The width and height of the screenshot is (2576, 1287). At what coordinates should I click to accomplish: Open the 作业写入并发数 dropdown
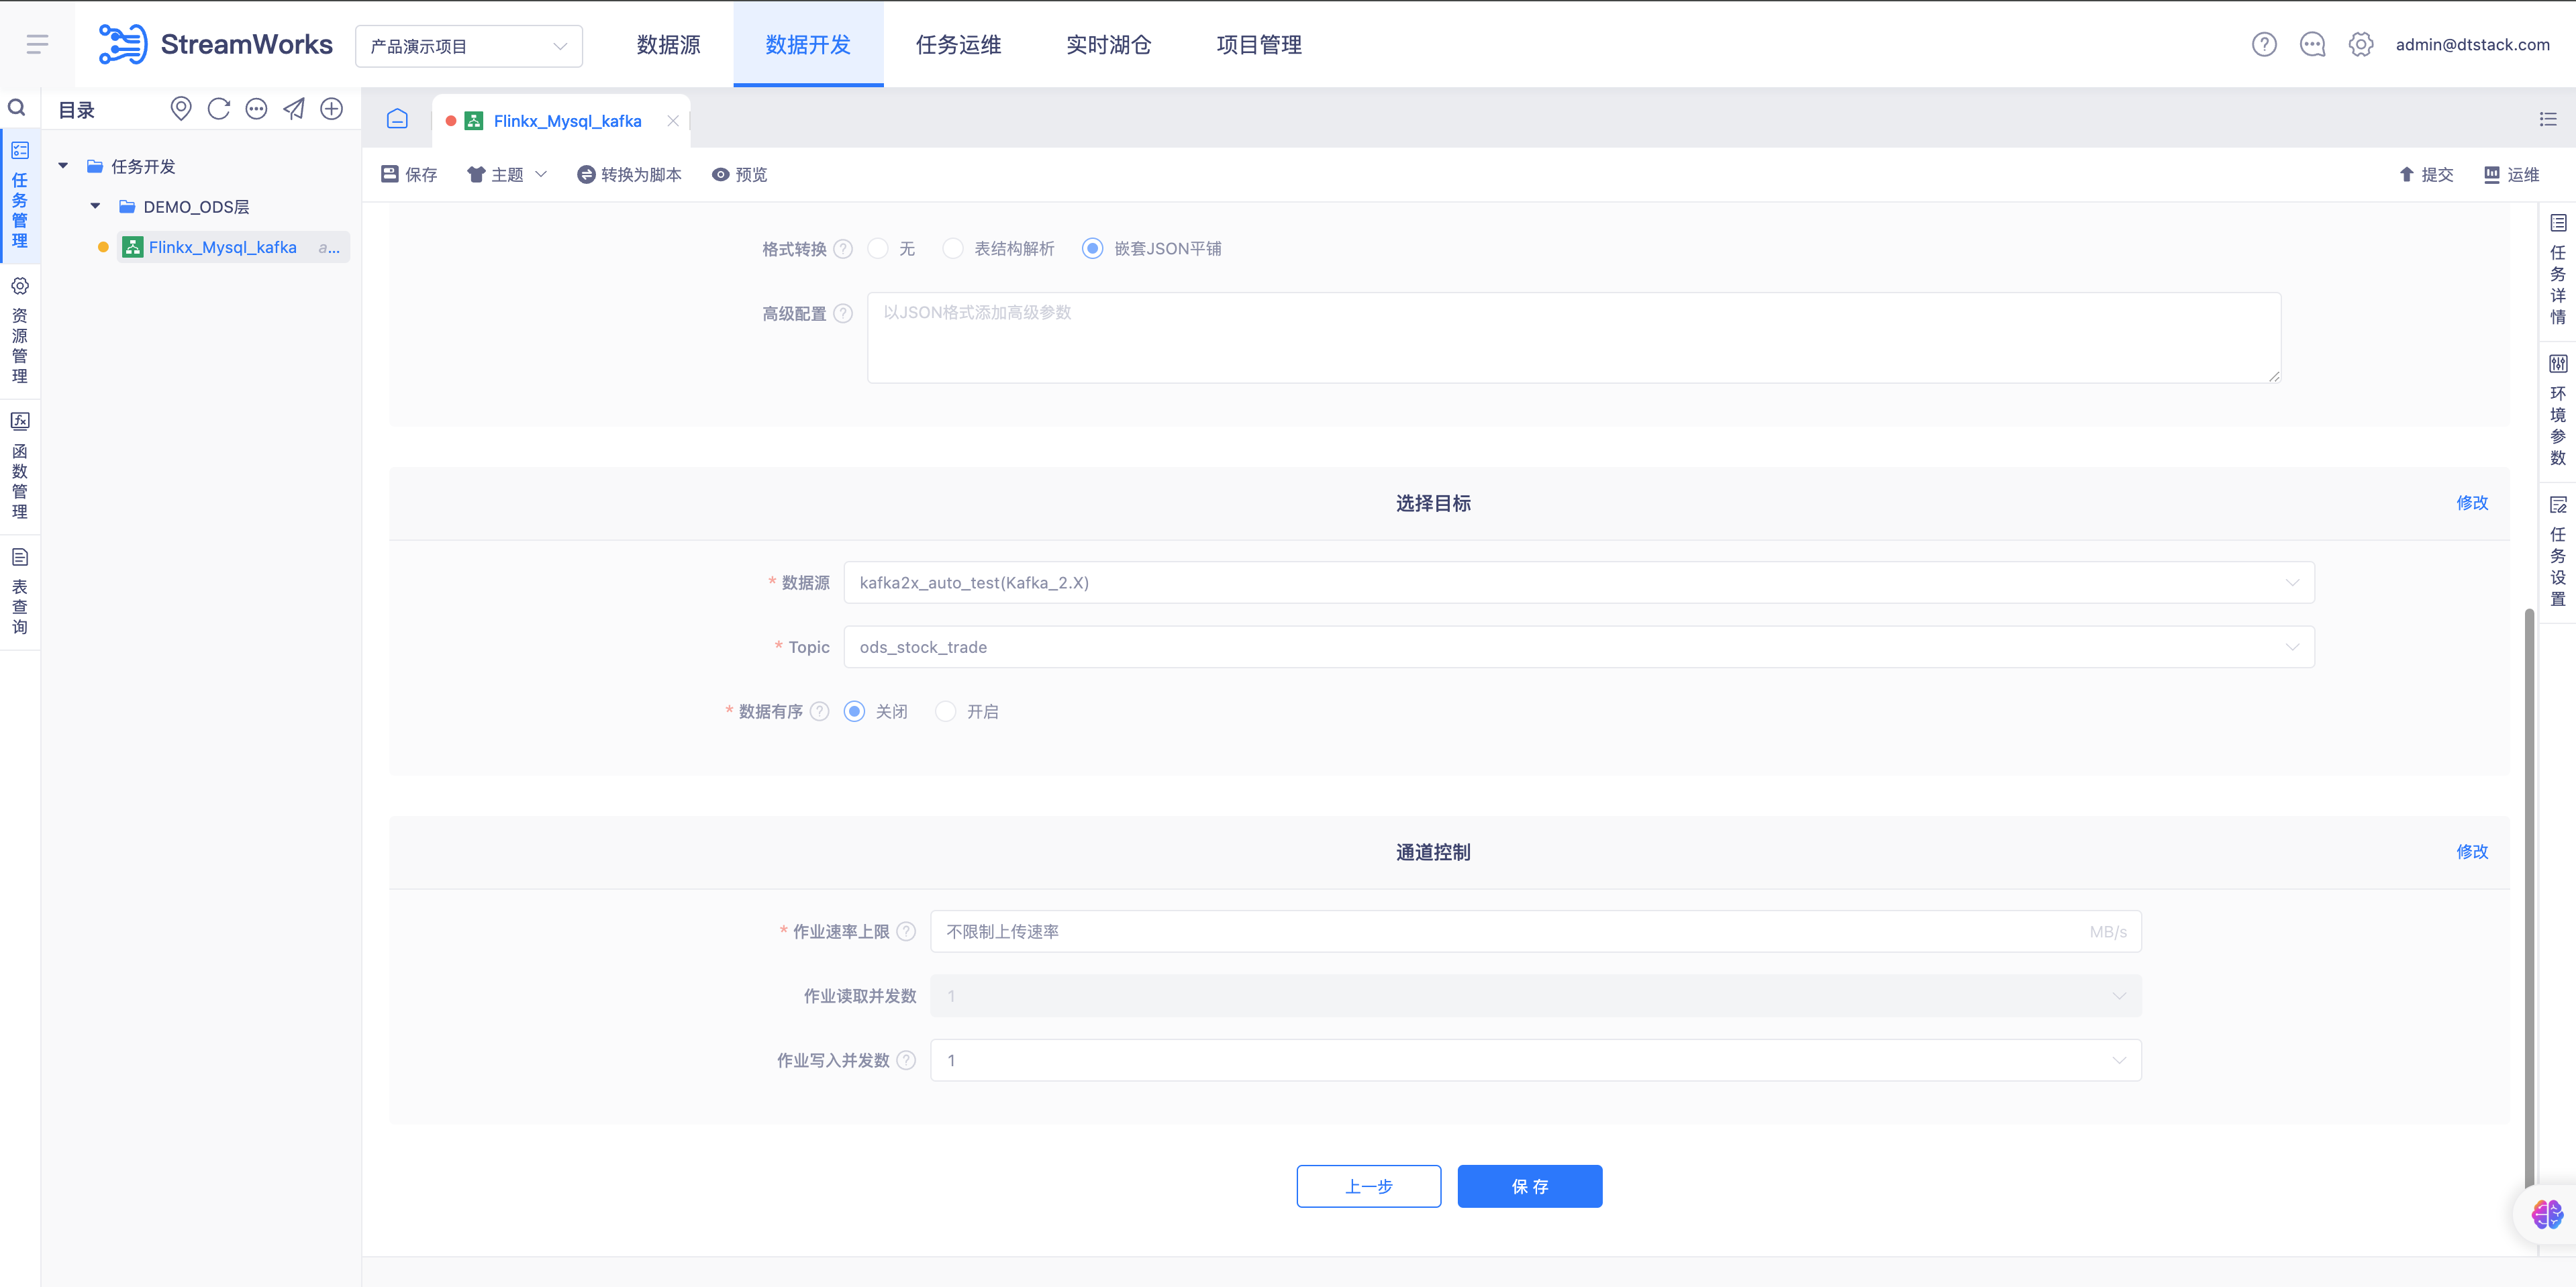[x=1536, y=1060]
